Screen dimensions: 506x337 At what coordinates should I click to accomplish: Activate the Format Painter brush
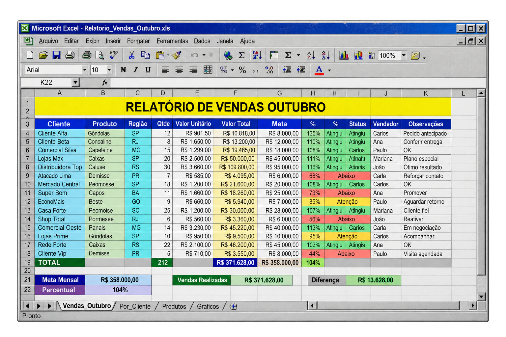pos(177,55)
